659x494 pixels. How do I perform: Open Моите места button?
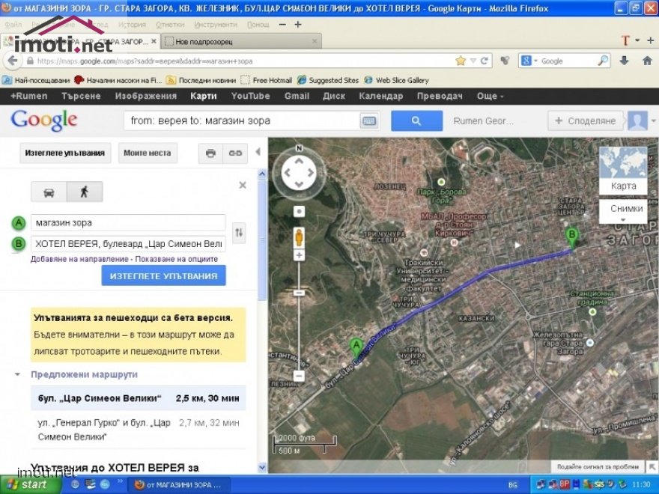coord(148,153)
